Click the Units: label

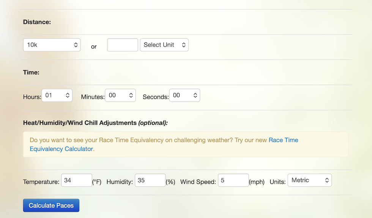click(x=277, y=182)
